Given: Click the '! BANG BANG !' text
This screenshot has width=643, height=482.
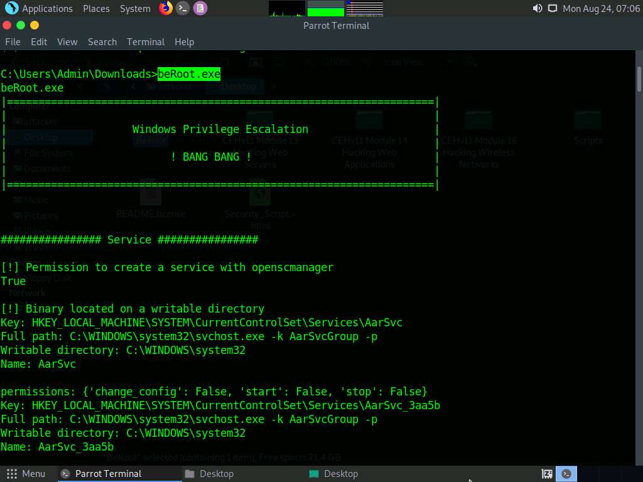Looking at the screenshot, I should click(211, 156).
